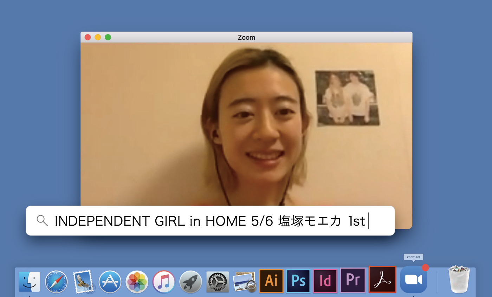
Task: Click the search magnifier icon
Action: click(x=42, y=221)
